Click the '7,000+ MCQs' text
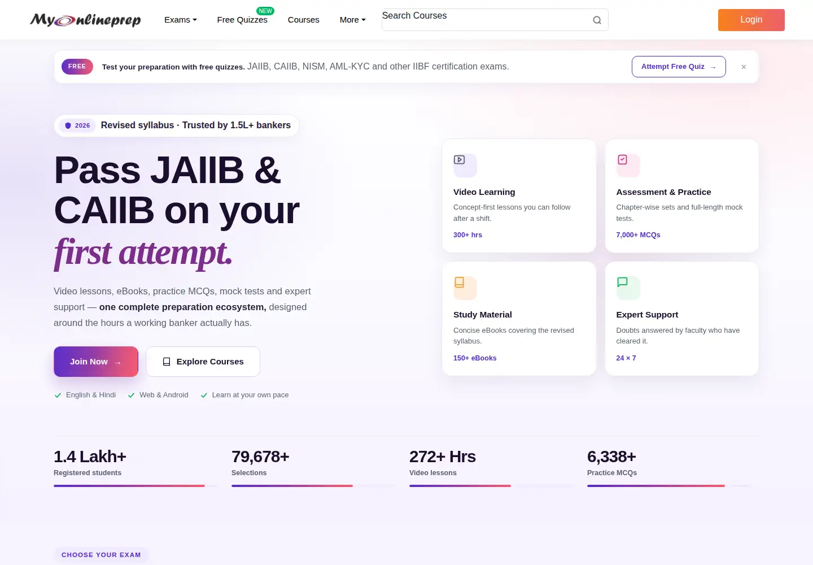Image resolution: width=813 pixels, height=565 pixels. click(639, 235)
